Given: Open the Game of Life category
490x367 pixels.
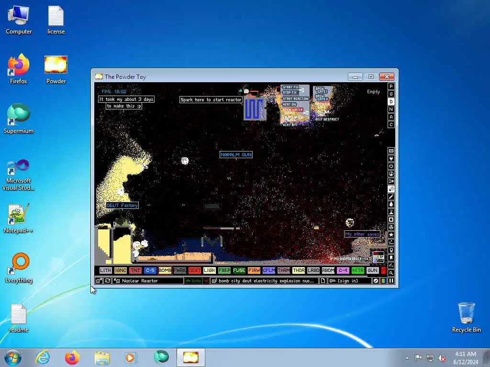Looking at the screenshot, I should tap(391, 242).
